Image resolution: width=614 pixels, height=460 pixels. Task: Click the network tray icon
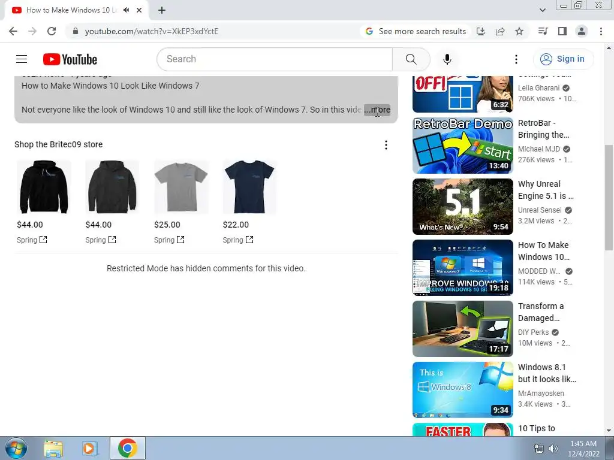(x=539, y=449)
